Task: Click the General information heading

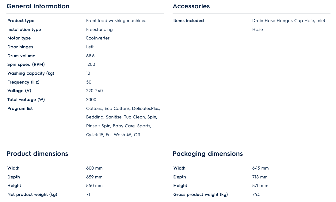Action: [38, 6]
